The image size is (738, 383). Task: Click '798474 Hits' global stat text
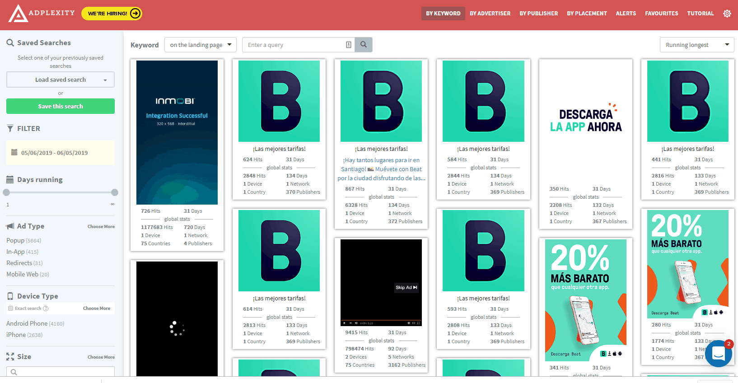point(360,349)
